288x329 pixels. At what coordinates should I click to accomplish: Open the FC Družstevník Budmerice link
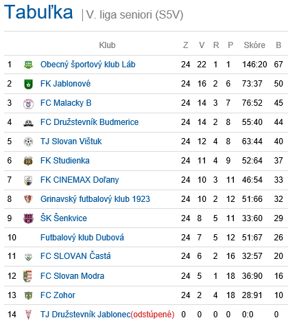89,122
